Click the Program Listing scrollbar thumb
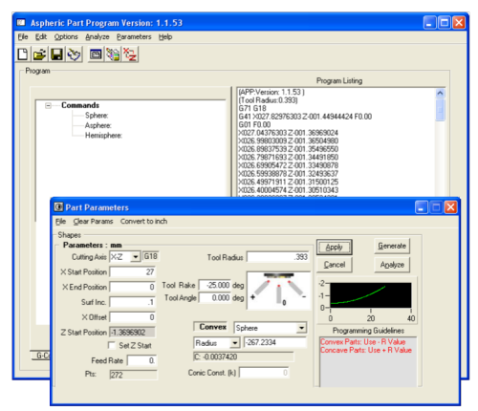 [x=440, y=110]
